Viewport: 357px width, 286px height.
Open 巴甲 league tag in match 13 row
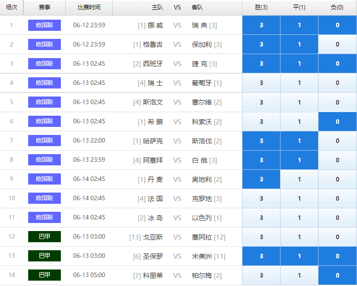click(44, 256)
